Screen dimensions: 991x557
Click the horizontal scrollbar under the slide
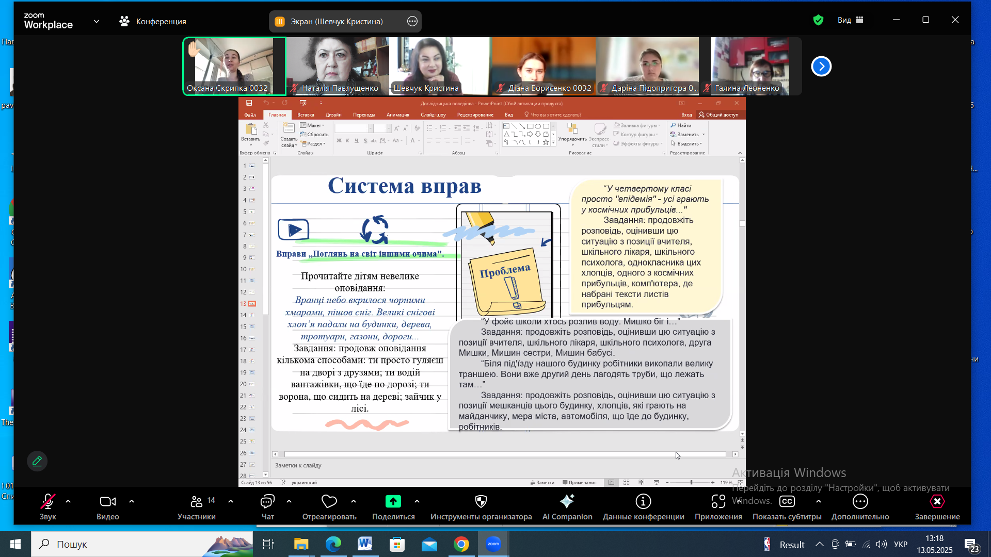pyautogui.click(x=505, y=454)
